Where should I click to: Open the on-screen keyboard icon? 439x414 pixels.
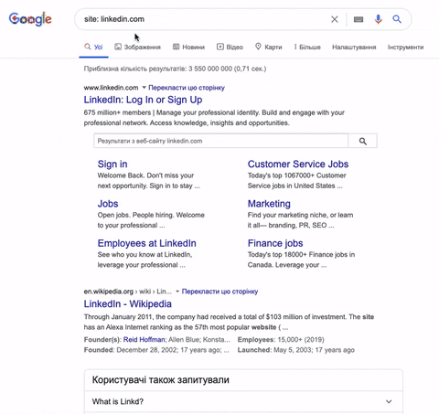click(359, 19)
